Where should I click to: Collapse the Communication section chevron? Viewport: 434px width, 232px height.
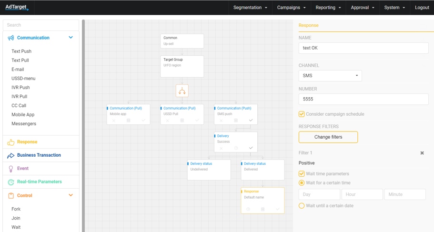tap(71, 38)
